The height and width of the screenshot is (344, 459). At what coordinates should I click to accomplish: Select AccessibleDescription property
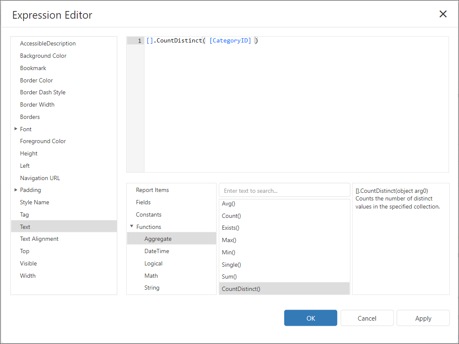point(64,43)
